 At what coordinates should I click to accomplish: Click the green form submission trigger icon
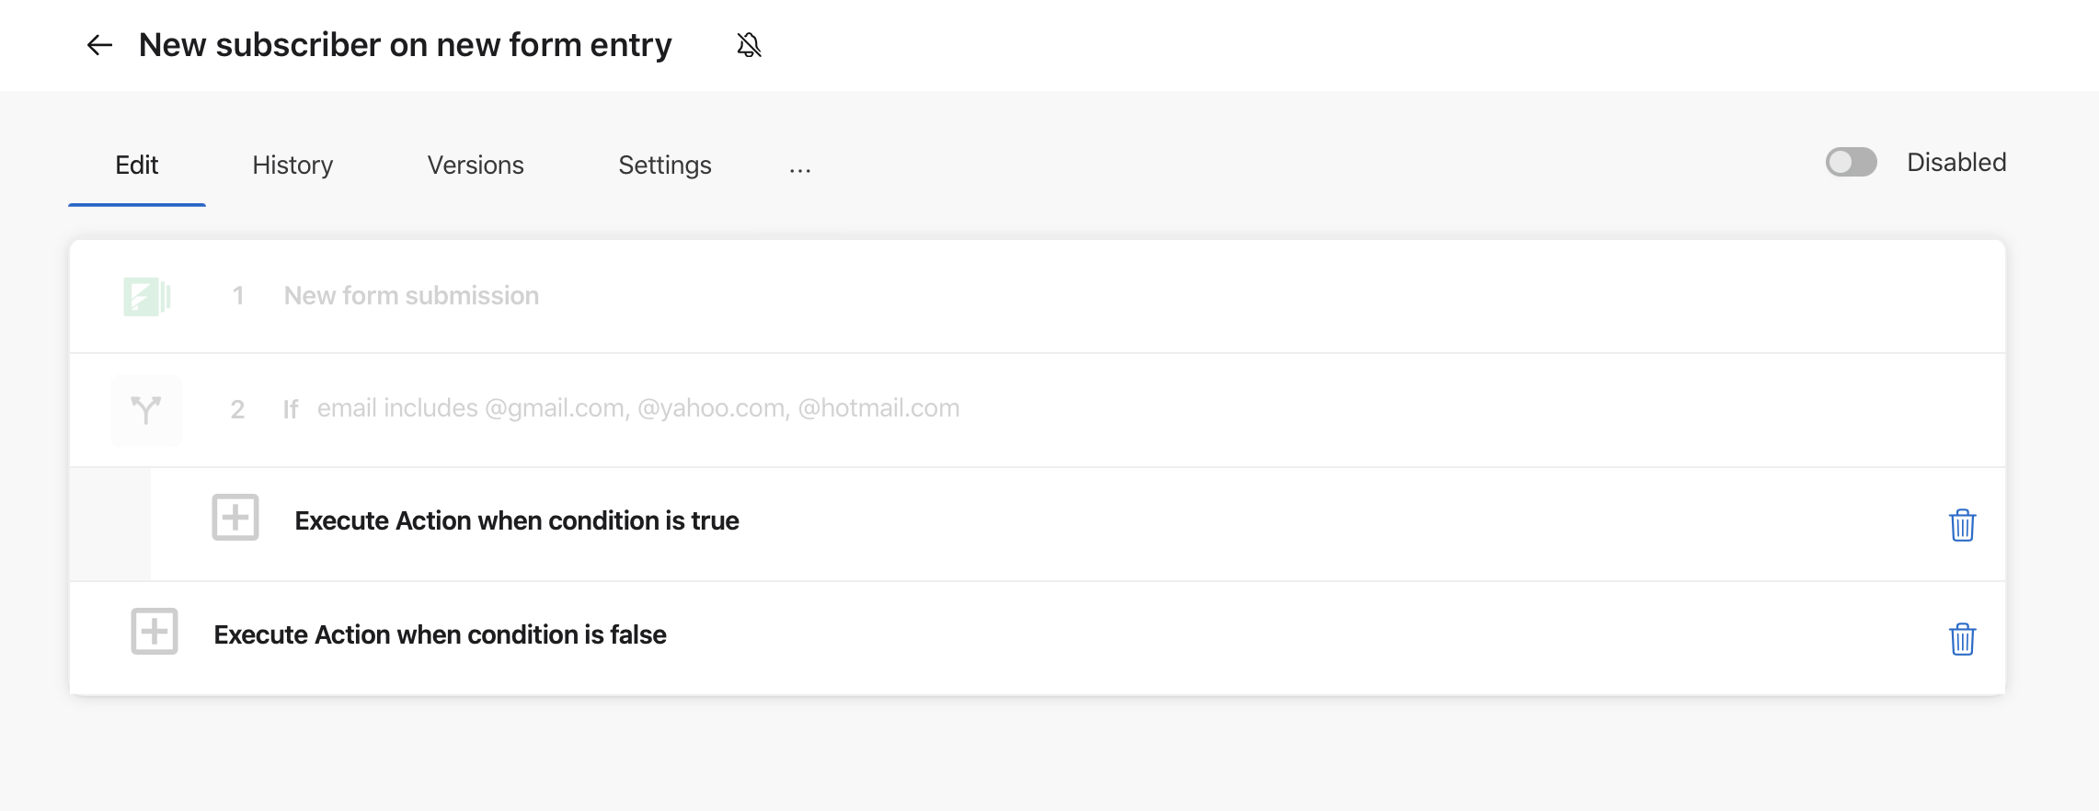pyautogui.click(x=145, y=296)
